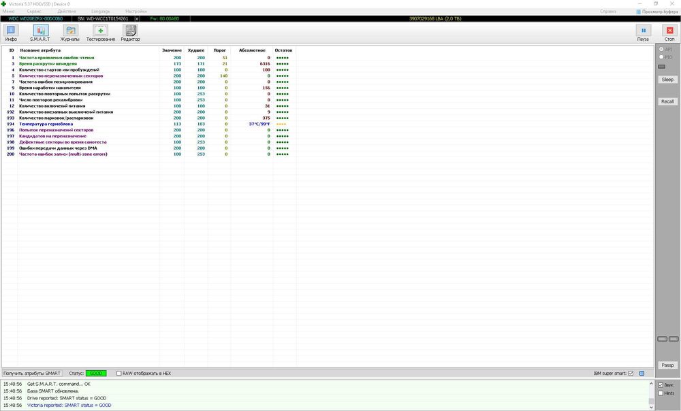Viewport: 681px width, 411px height.
Task: Open the Language menu
Action: 100,12
